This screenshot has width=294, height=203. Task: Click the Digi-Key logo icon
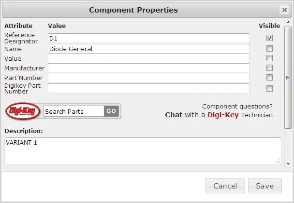coord(23,111)
